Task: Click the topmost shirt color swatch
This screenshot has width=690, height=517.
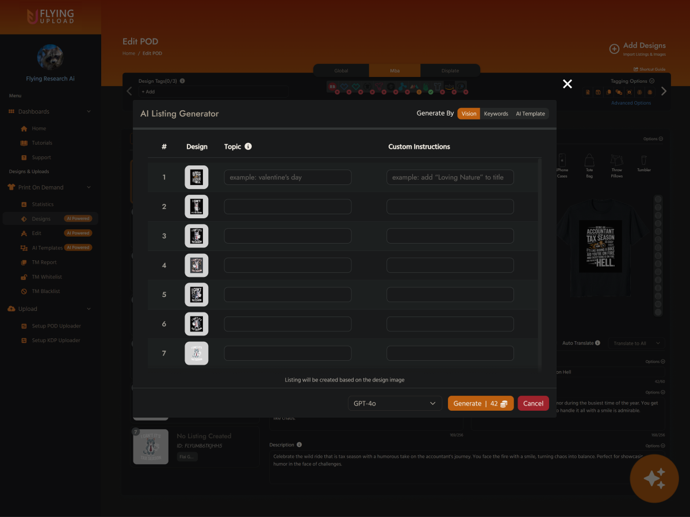Action: [x=658, y=199]
